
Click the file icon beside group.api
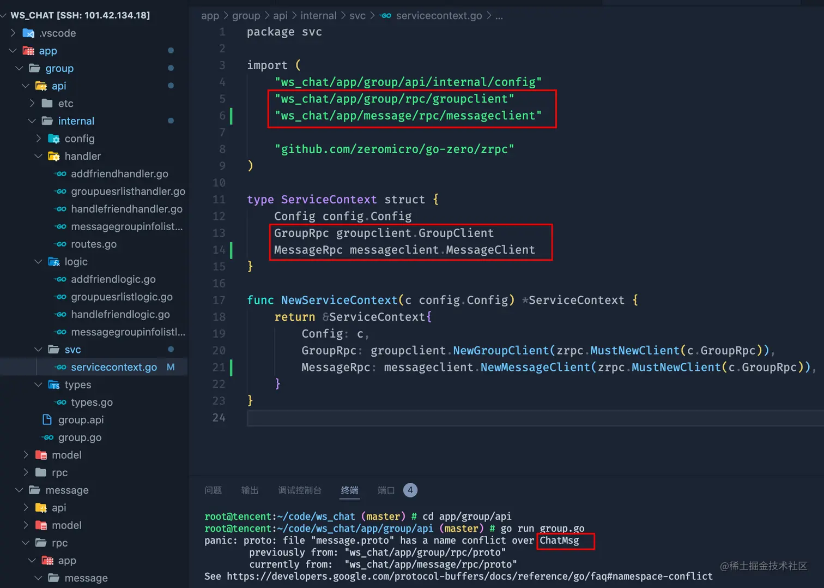[47, 420]
